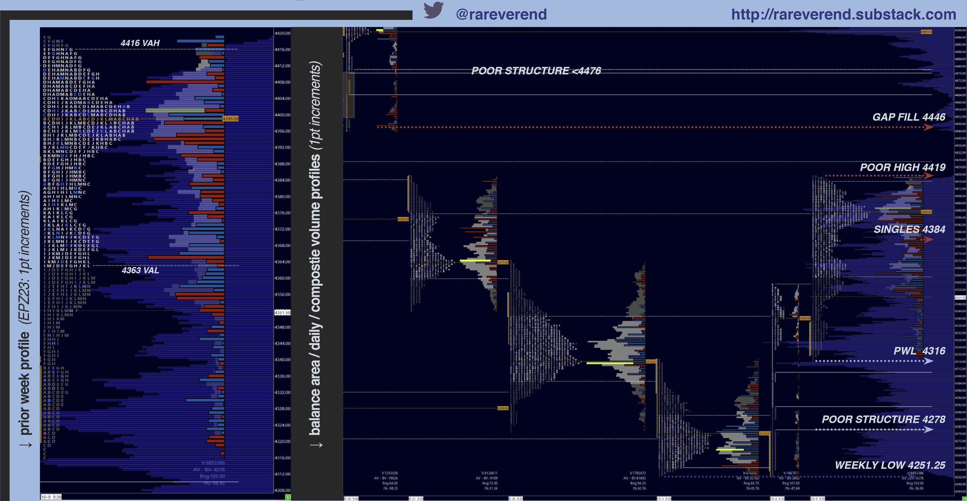The height and width of the screenshot is (501, 967).
Task: Click the arrow before 'balance area / daily'
Action: [x=316, y=445]
